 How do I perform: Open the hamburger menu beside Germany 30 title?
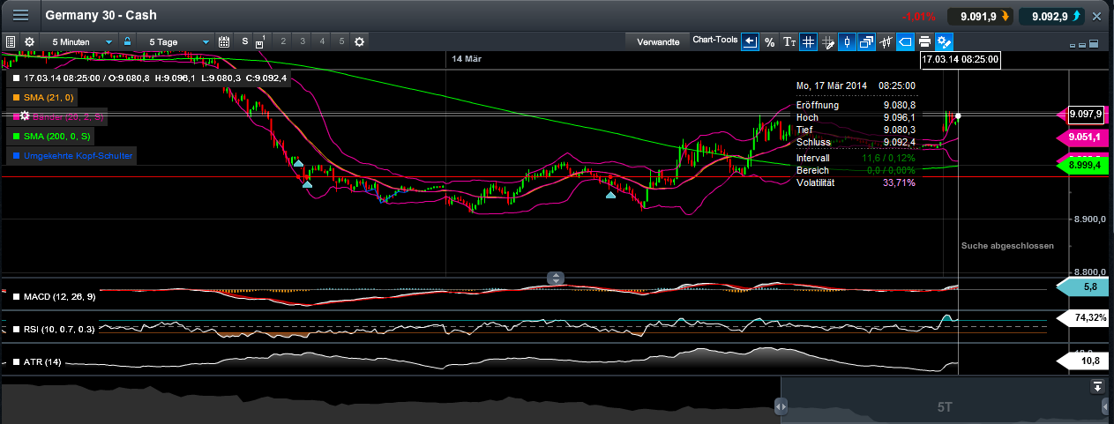[x=20, y=16]
